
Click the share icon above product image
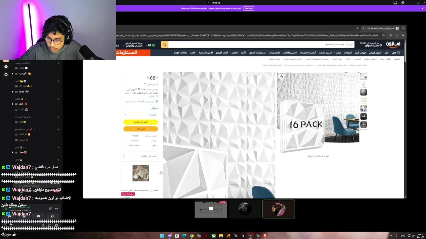pos(281,77)
